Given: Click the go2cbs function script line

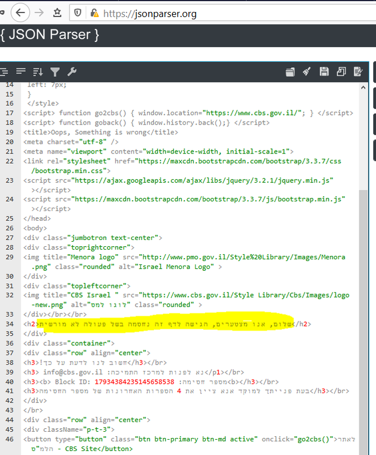Looking at the screenshot, I should point(189,113).
